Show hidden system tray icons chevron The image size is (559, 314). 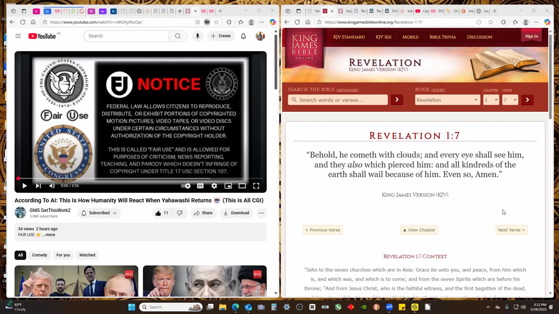coord(487,307)
